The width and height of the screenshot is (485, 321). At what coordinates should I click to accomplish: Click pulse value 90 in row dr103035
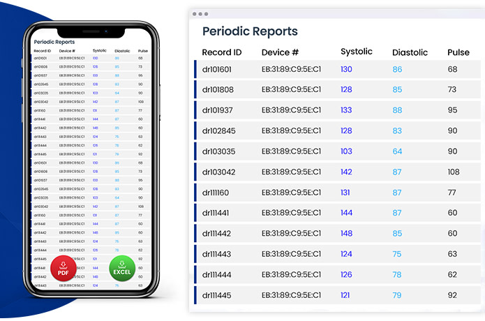point(452,151)
